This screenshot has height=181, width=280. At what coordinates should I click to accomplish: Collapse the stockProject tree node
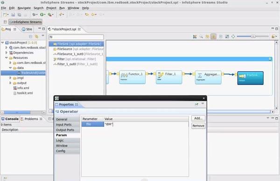tap(2, 42)
